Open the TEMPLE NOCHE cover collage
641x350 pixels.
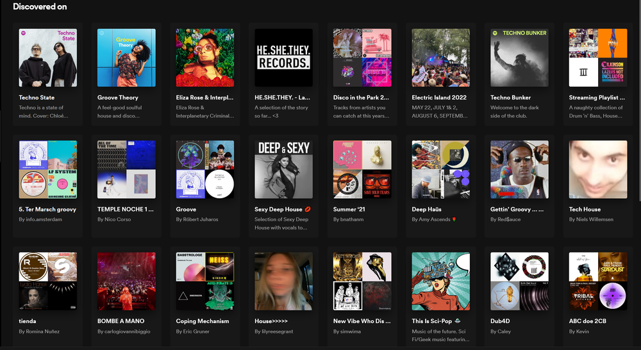(126, 170)
